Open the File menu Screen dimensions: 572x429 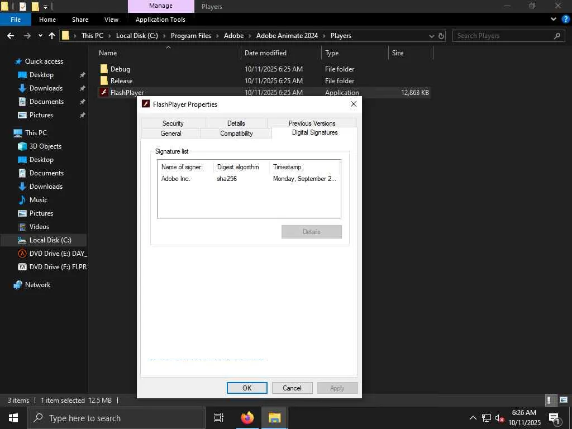point(16,20)
